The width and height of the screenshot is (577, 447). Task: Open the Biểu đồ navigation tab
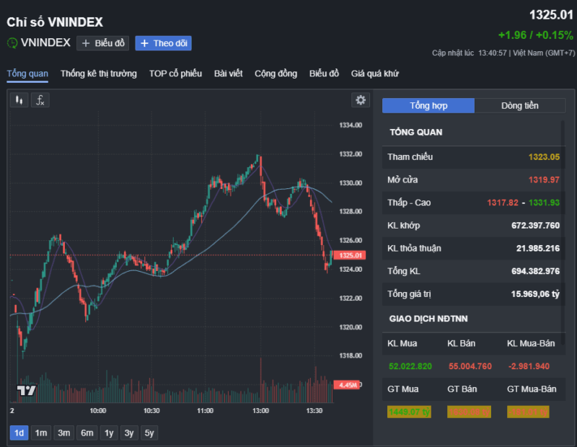[324, 74]
